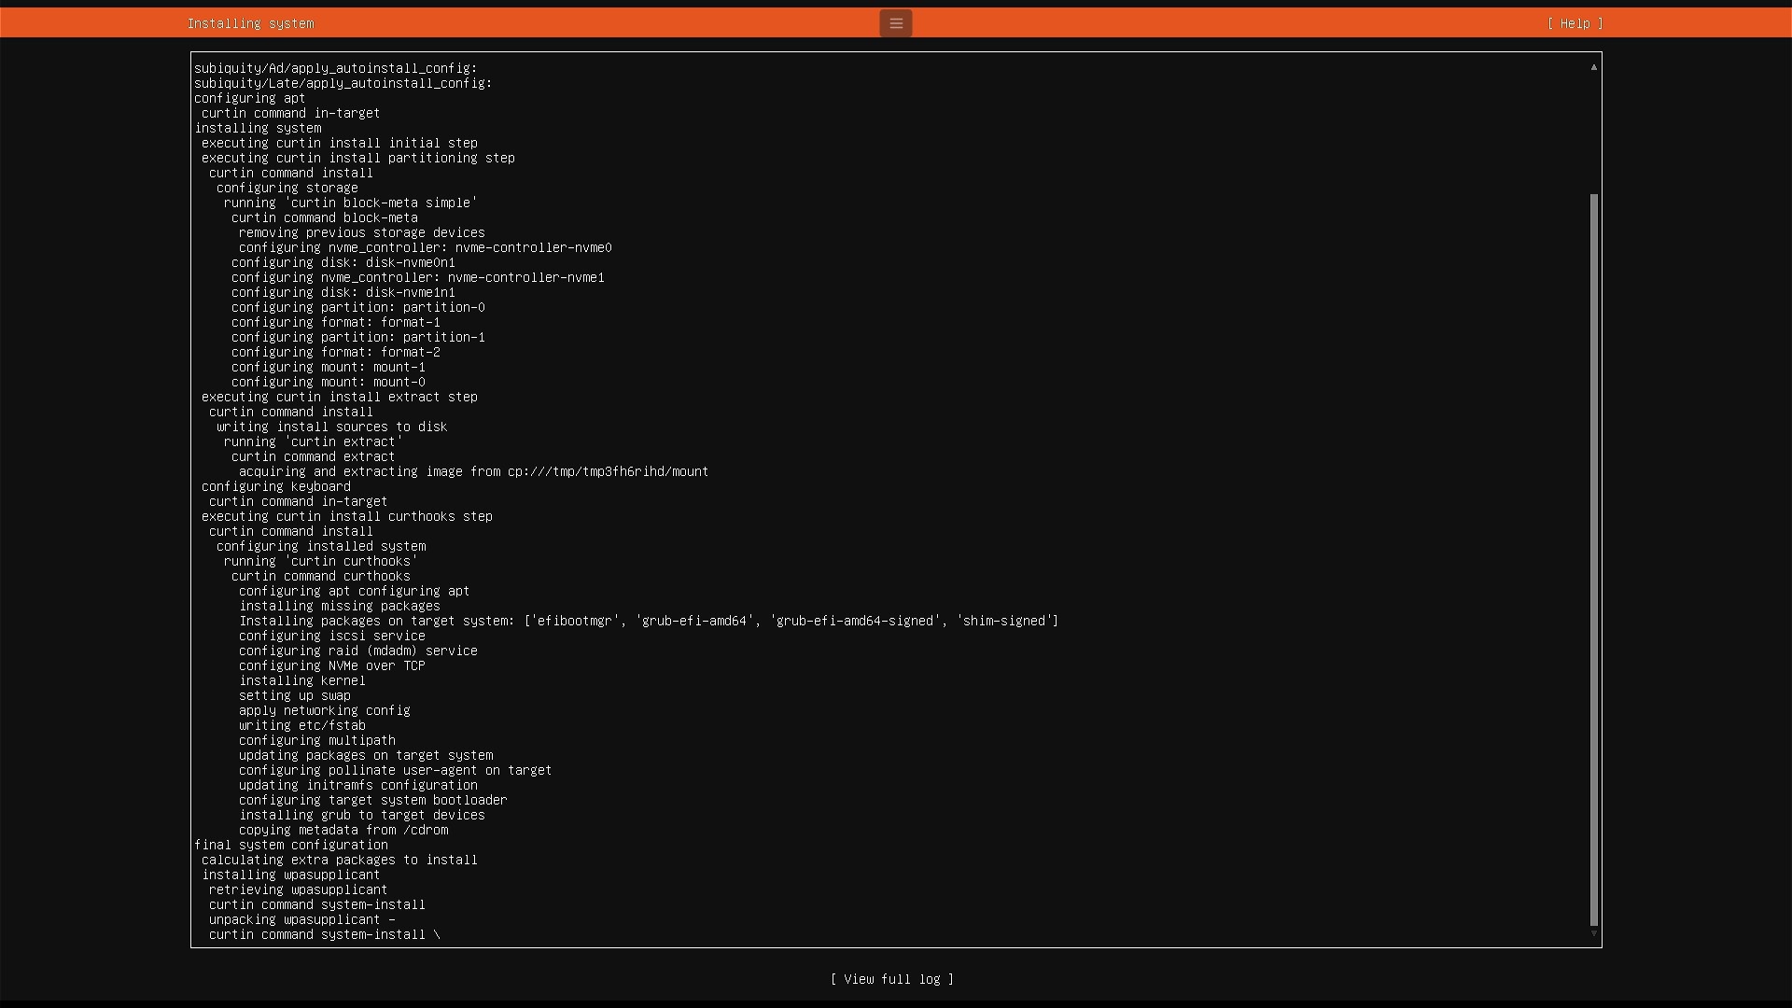Click the log scrollbar thumb
Viewport: 1792px width, 1008px height.
point(1593,560)
